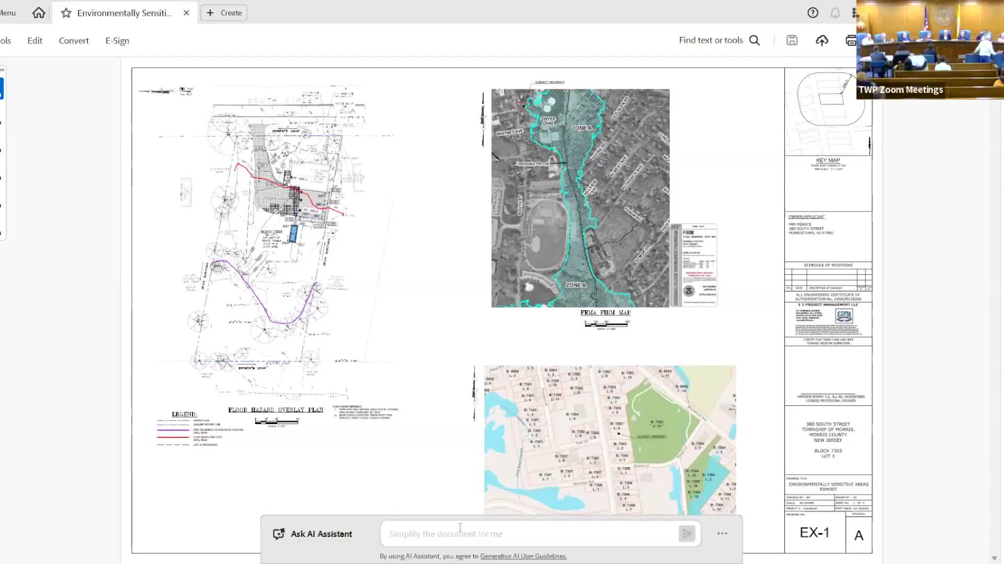The width and height of the screenshot is (1004, 564).
Task: Open the Help question mark icon
Action: pos(813,13)
